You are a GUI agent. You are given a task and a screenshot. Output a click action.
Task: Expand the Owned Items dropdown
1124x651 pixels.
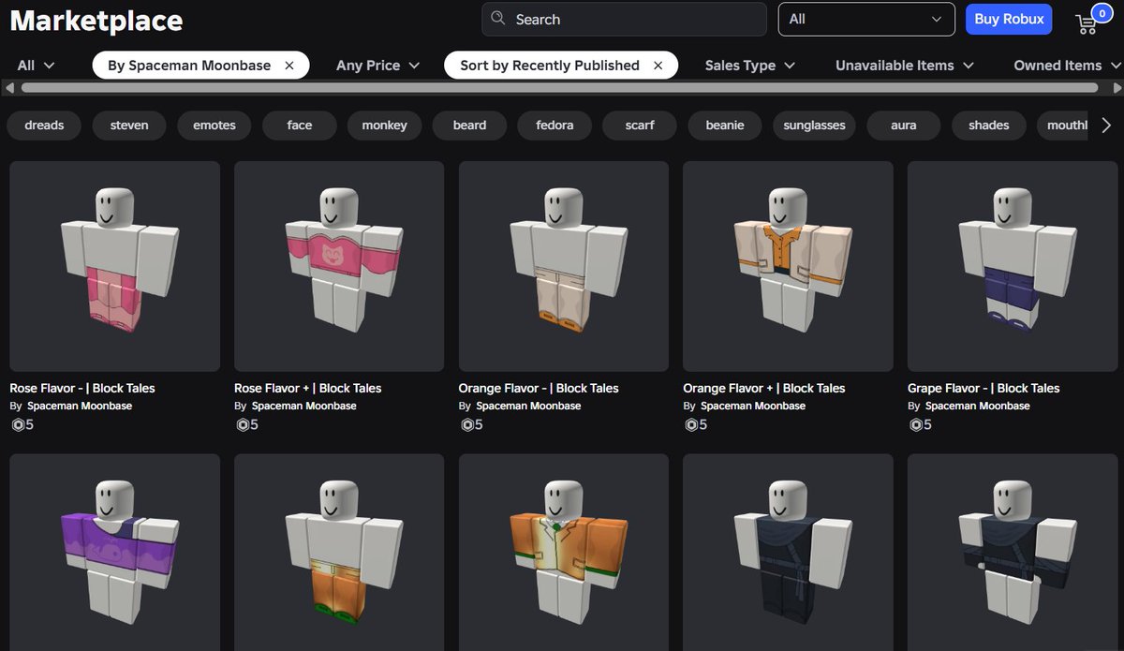tap(1067, 66)
